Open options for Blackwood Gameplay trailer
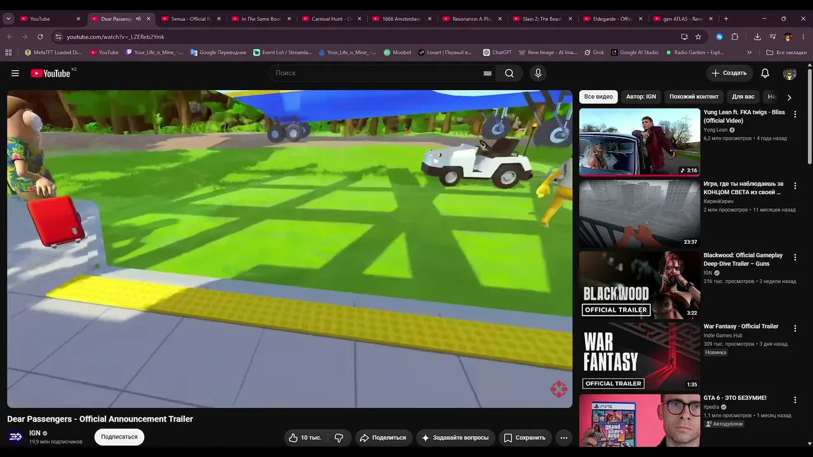 (x=795, y=258)
